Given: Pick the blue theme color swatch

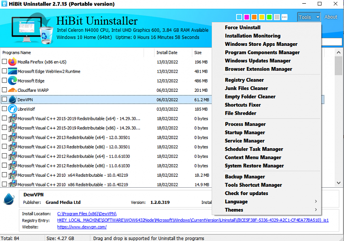Looking at the screenshot, I should click(x=239, y=17).
